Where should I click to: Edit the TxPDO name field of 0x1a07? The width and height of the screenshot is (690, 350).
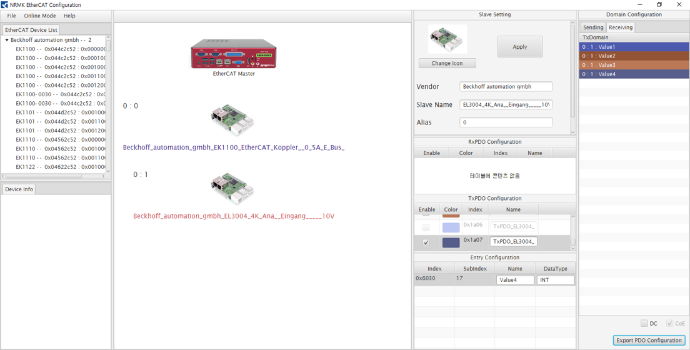point(514,242)
